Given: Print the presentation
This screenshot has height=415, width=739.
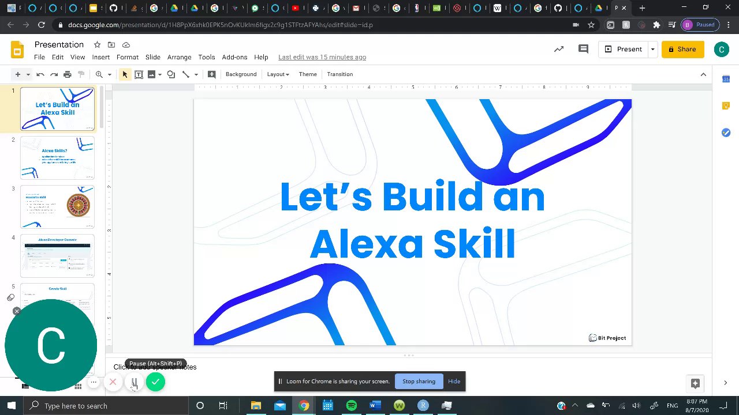Looking at the screenshot, I should click(x=68, y=74).
